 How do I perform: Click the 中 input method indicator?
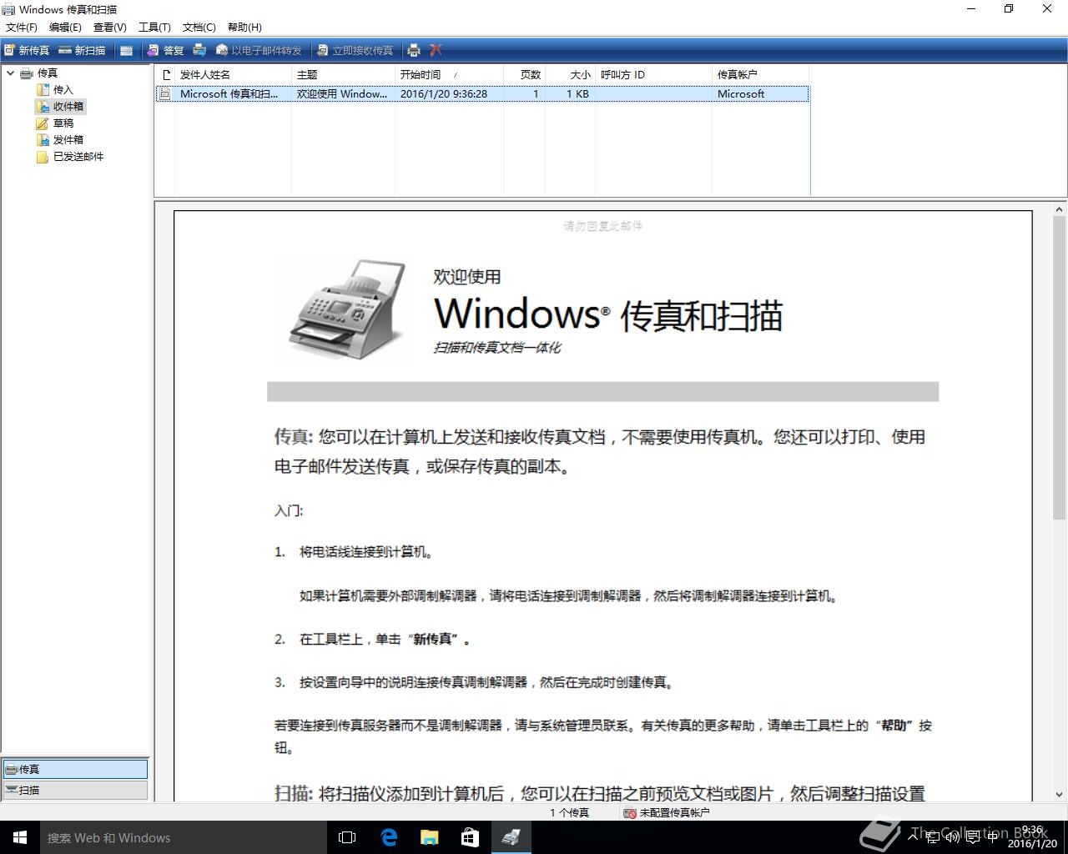click(x=992, y=837)
